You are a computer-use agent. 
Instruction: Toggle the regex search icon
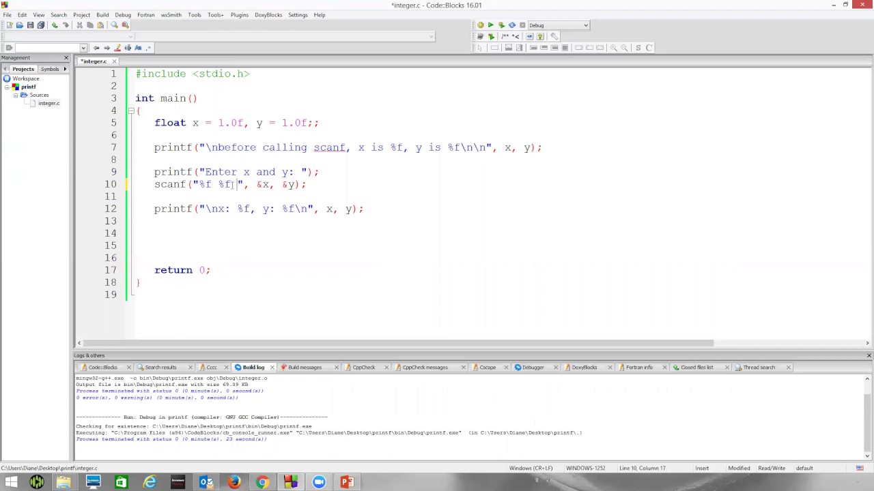click(149, 48)
